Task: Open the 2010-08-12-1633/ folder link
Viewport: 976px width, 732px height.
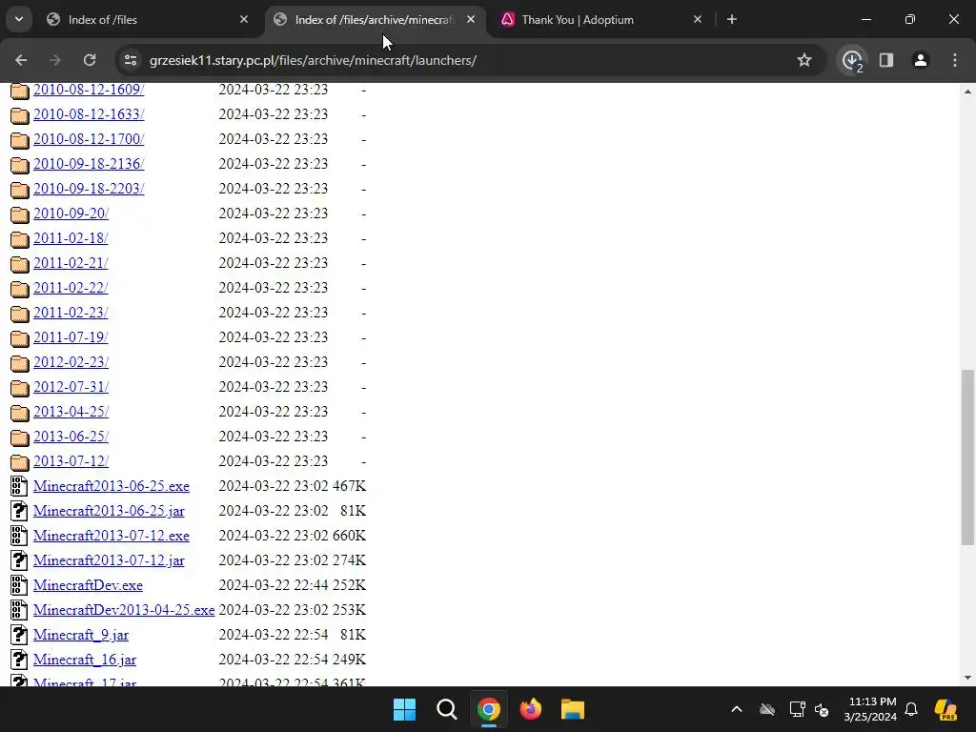Action: click(89, 114)
